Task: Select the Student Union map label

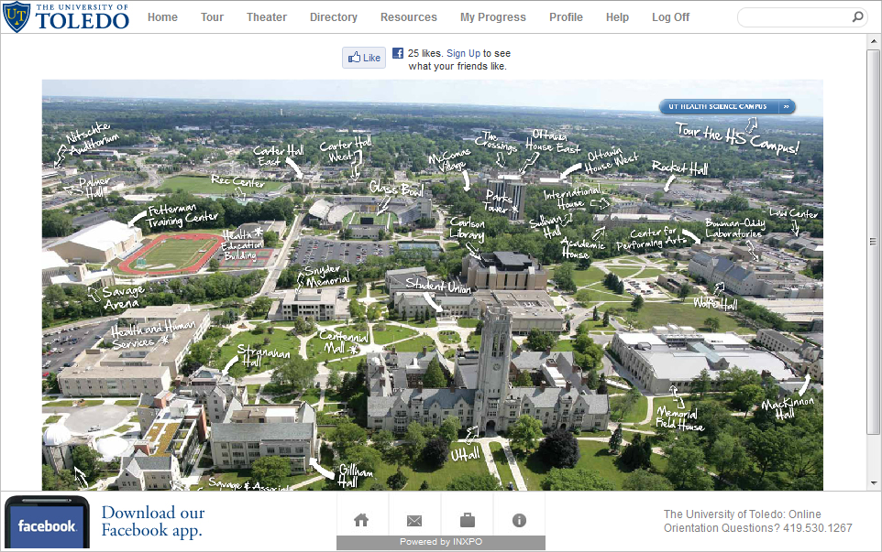Action: (x=438, y=286)
